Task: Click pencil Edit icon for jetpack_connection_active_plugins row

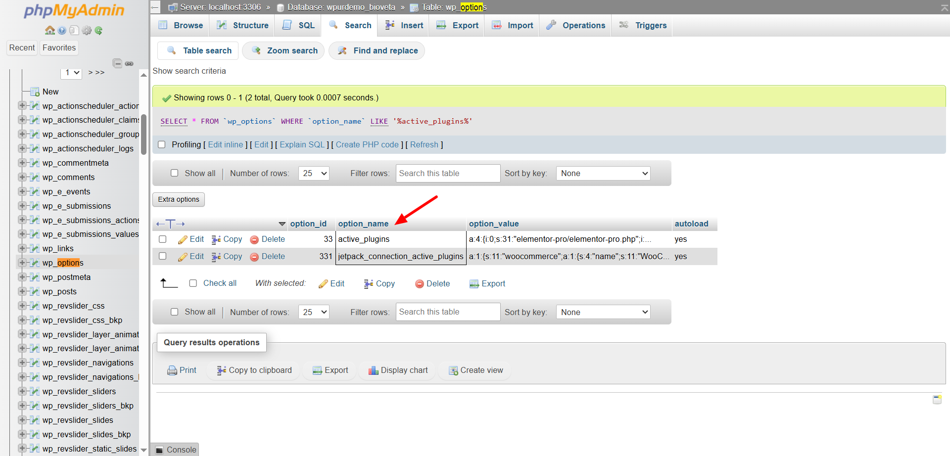Action: tap(183, 257)
